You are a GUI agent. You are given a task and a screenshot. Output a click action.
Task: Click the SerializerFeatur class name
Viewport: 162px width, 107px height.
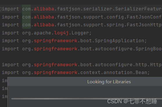[138, 9]
